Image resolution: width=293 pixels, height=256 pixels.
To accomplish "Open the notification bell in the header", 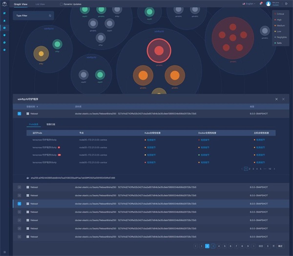I will (261, 3).
